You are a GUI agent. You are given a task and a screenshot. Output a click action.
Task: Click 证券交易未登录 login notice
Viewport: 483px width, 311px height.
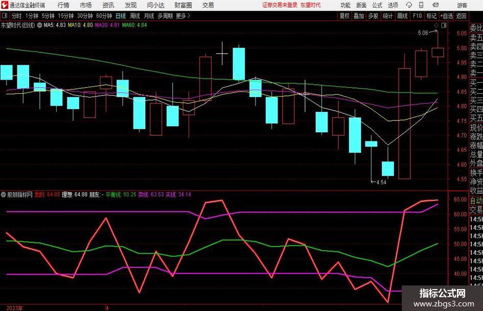pos(280,5)
